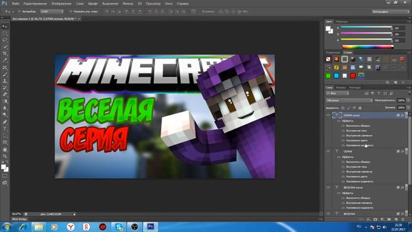Open the Обычные blend mode dropdown
Screen dimensions: 412x232
tap(349, 101)
